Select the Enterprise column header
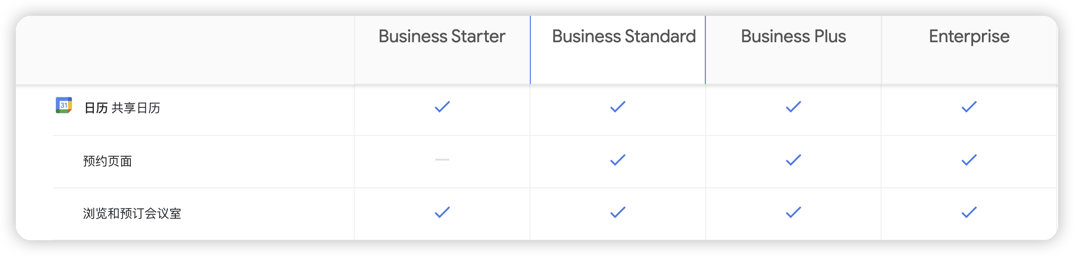1074x256 pixels. click(969, 37)
